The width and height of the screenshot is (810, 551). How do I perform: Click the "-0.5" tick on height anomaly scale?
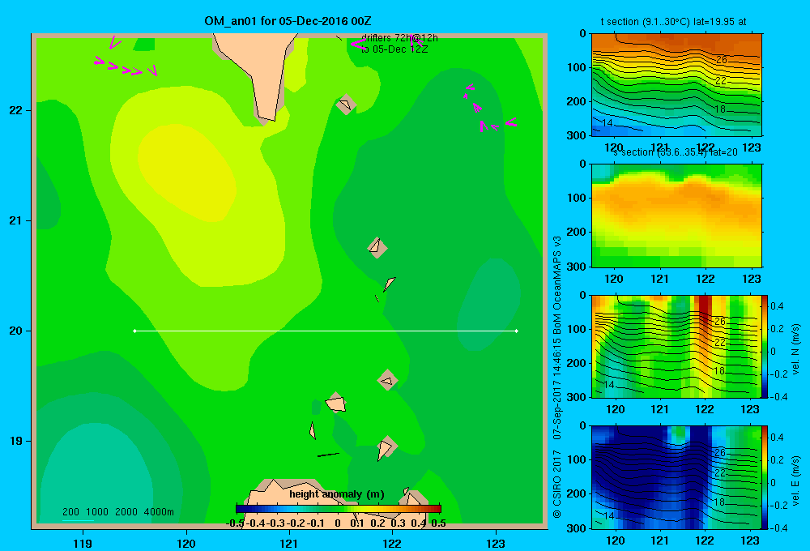click(x=235, y=523)
